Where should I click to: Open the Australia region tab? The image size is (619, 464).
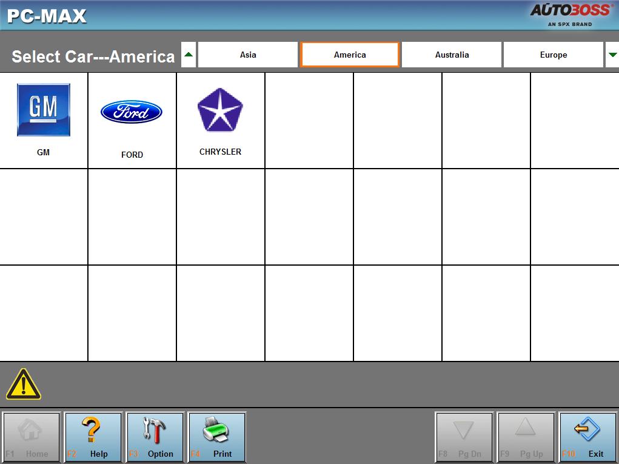tap(452, 55)
